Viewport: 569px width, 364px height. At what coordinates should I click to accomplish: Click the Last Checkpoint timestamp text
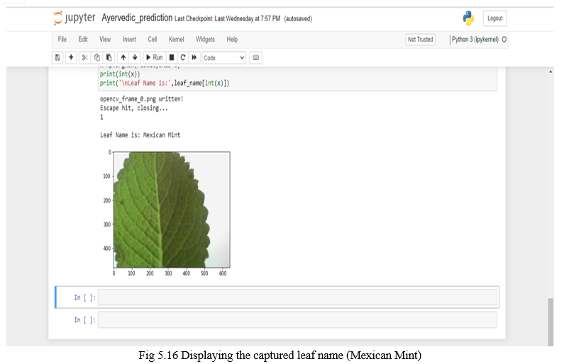click(228, 18)
